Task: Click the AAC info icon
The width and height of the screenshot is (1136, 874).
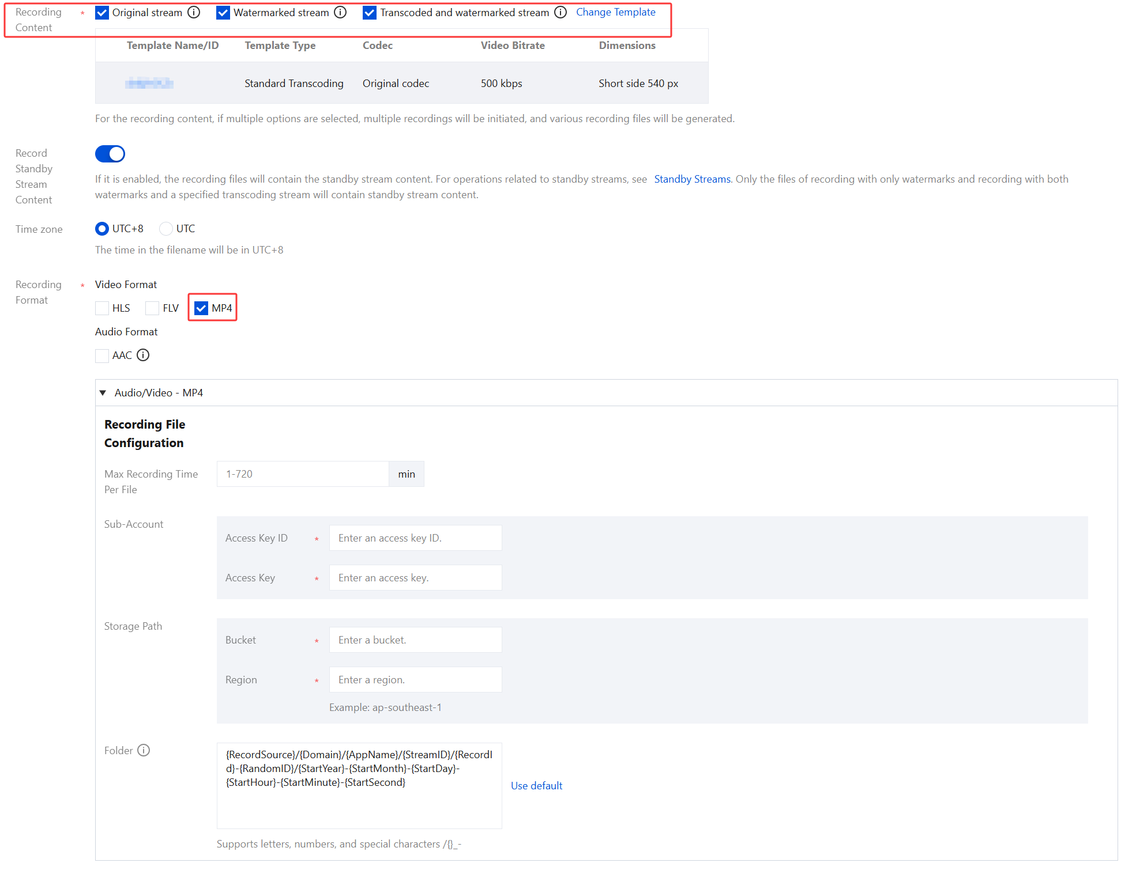Action: click(143, 355)
